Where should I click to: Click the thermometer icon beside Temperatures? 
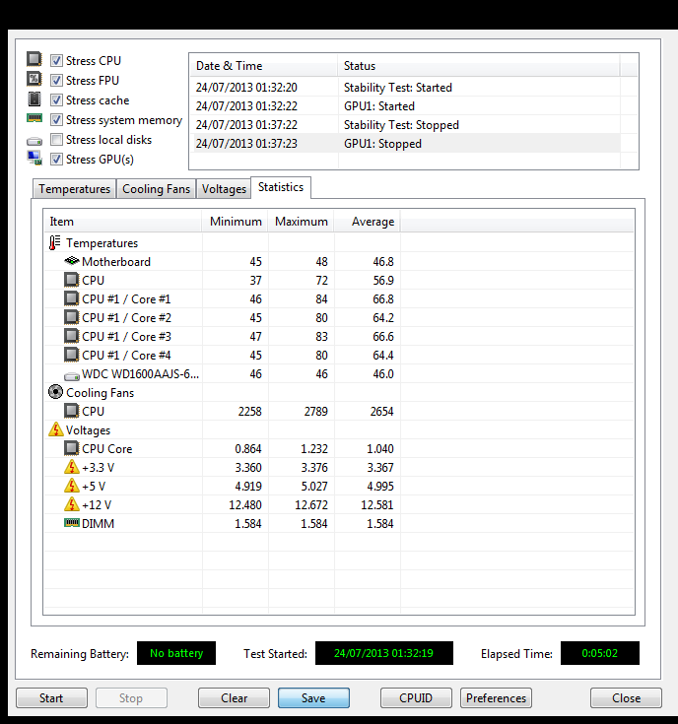(55, 243)
